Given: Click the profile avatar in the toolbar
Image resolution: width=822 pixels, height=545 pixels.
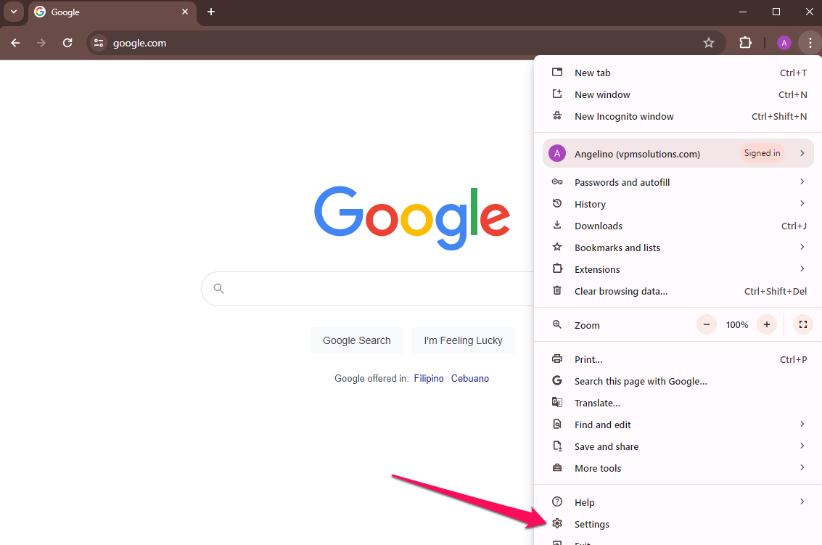Looking at the screenshot, I should point(784,43).
